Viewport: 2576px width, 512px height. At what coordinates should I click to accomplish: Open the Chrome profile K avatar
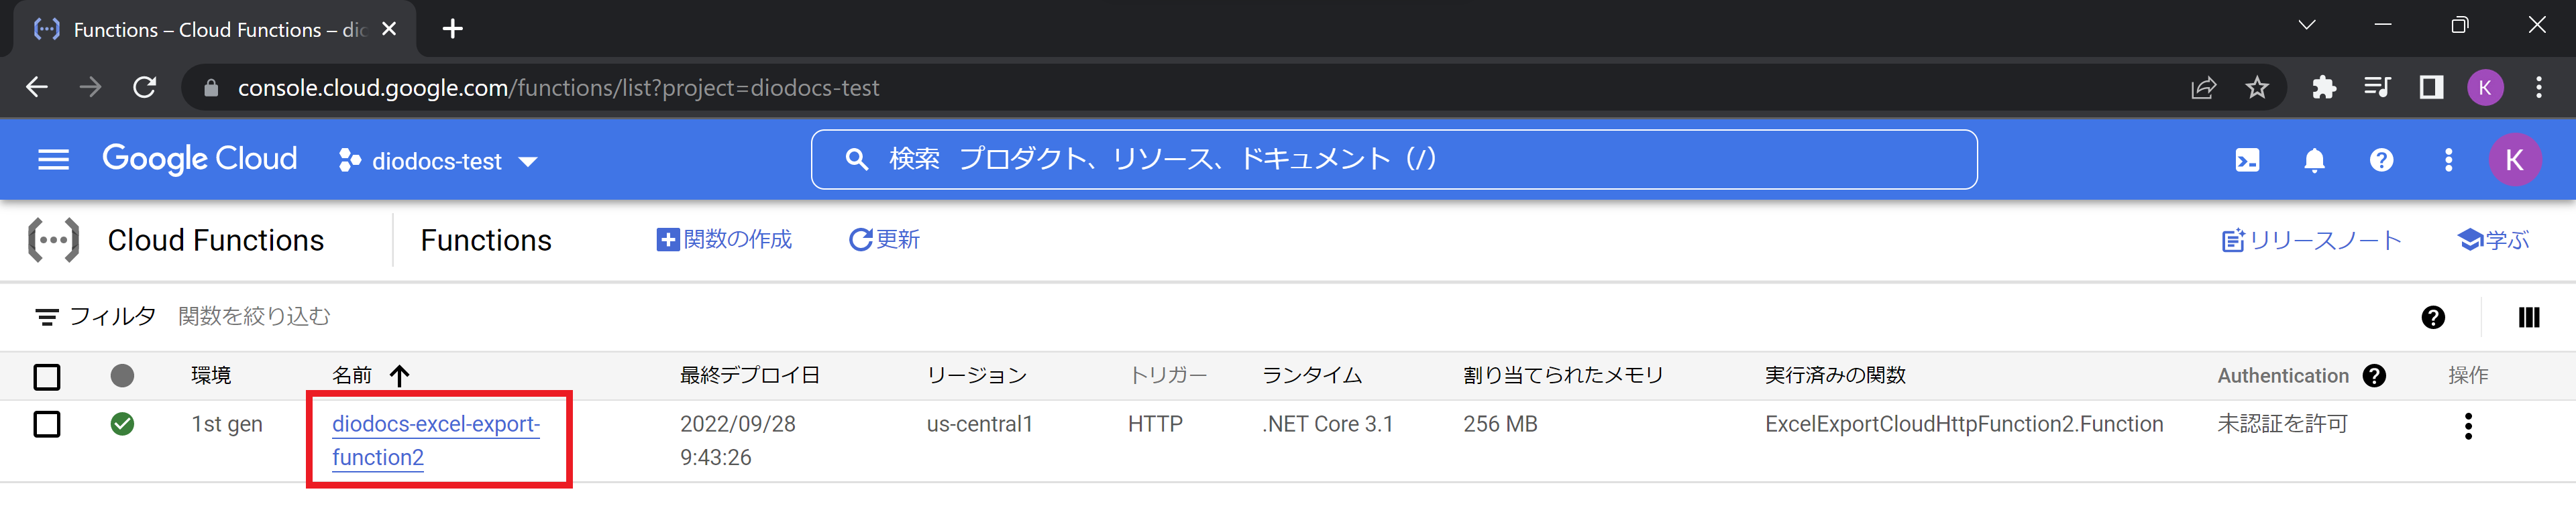[x=2485, y=88]
